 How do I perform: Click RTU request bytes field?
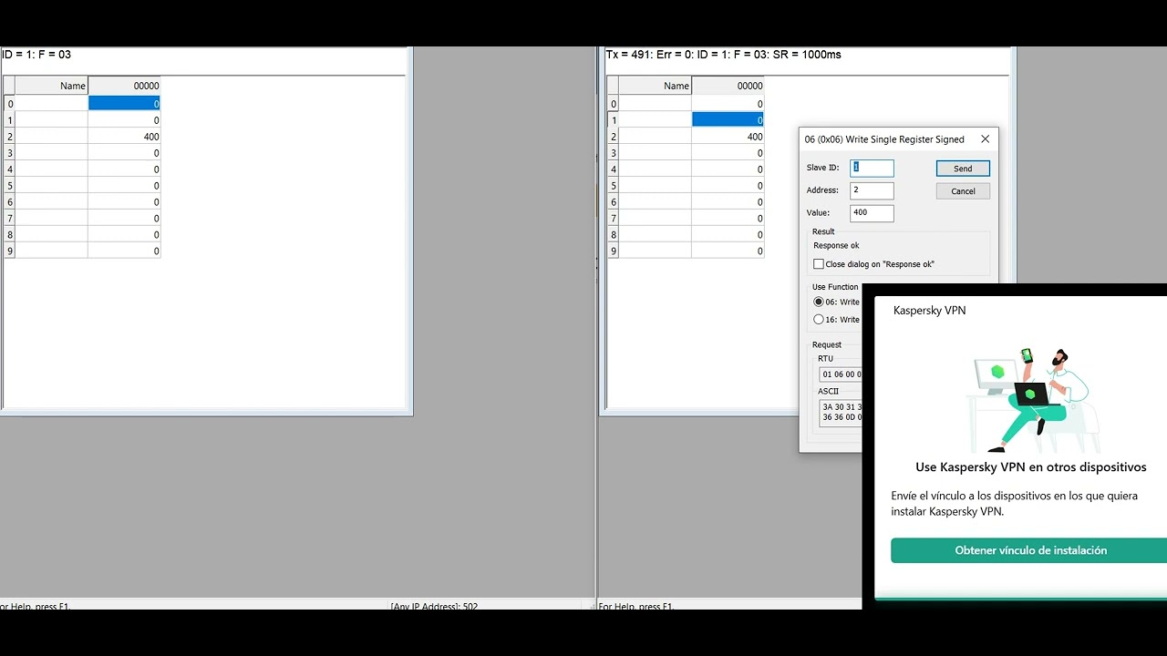click(841, 374)
